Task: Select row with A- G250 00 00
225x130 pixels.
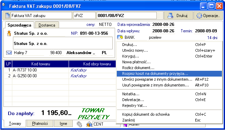Action: coord(60,76)
